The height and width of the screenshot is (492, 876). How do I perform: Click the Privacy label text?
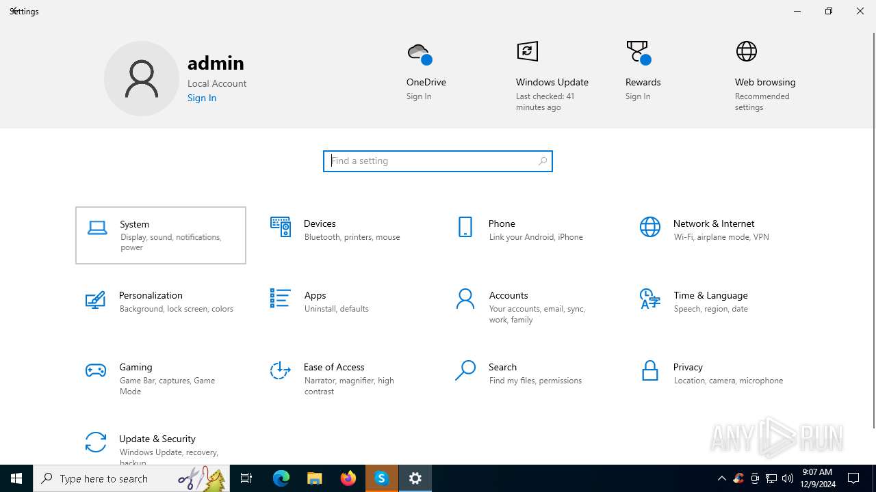(688, 367)
